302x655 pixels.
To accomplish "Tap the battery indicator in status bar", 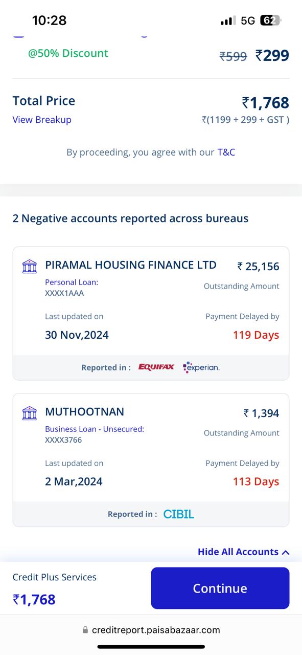I will (x=270, y=20).
